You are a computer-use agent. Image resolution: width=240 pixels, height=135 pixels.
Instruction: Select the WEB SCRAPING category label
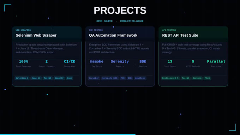click(x=23, y=30)
